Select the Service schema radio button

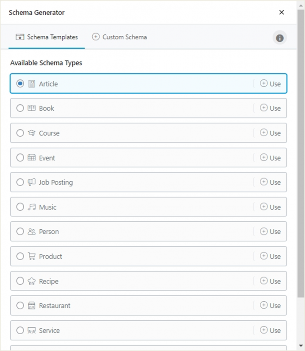(20, 331)
